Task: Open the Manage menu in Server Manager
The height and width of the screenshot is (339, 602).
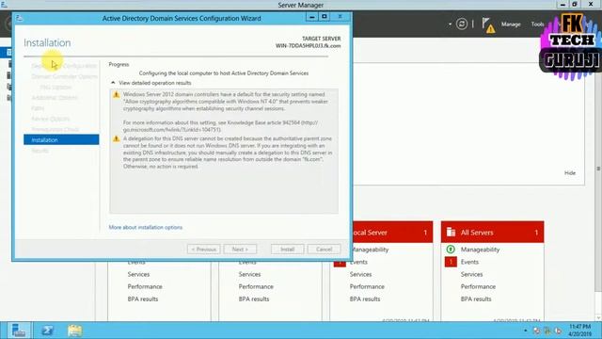Action: point(511,24)
